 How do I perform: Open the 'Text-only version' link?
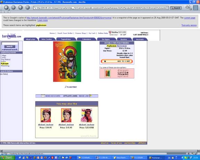[x=189, y=25]
